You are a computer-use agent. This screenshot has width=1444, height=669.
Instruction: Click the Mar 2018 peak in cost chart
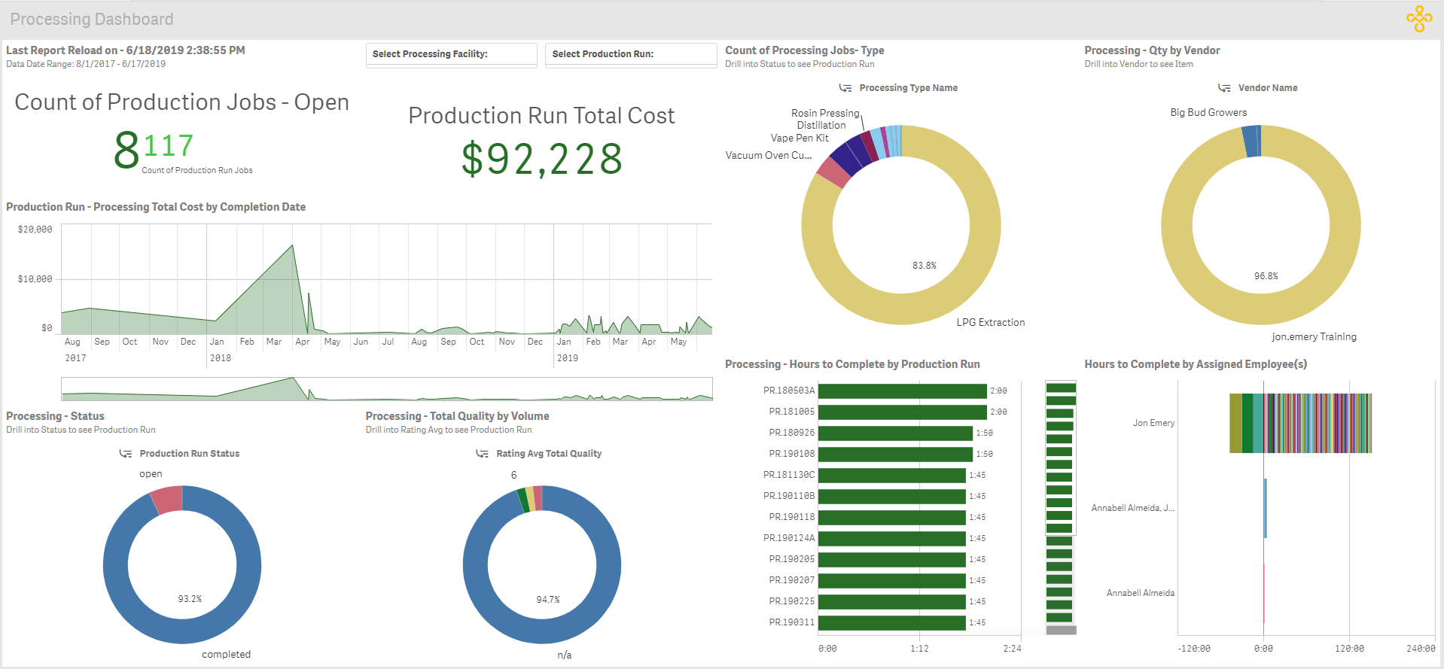291,247
